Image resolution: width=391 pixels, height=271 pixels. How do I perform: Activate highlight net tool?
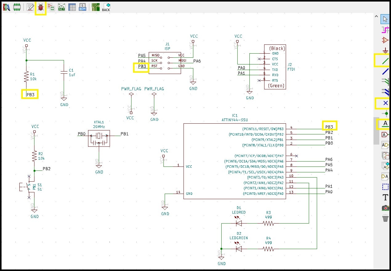[385, 30]
